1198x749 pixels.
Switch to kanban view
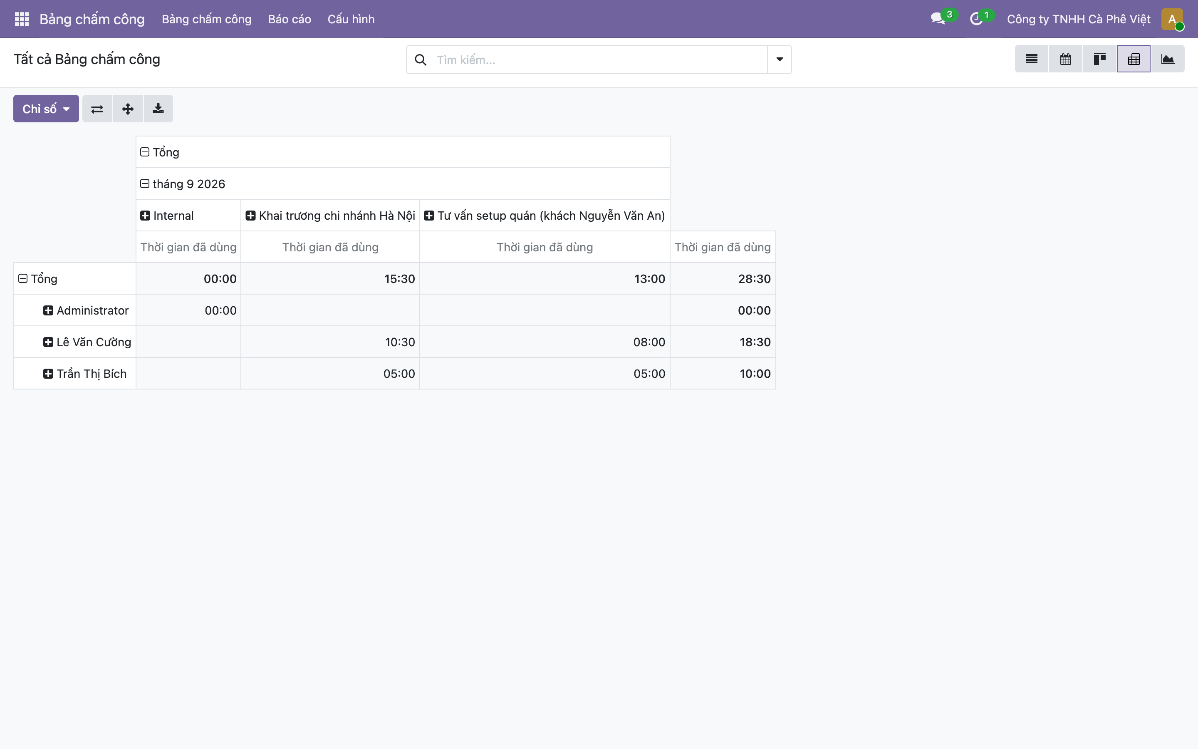(x=1099, y=59)
